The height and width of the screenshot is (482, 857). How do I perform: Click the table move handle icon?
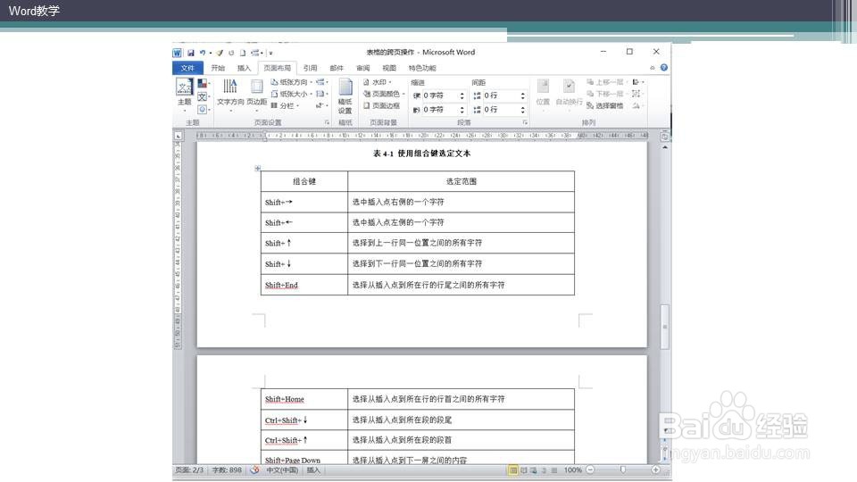[x=257, y=169]
